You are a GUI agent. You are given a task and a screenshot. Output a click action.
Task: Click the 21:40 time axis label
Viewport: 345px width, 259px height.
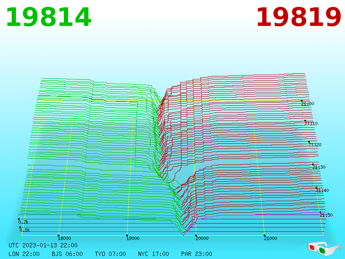point(322,190)
